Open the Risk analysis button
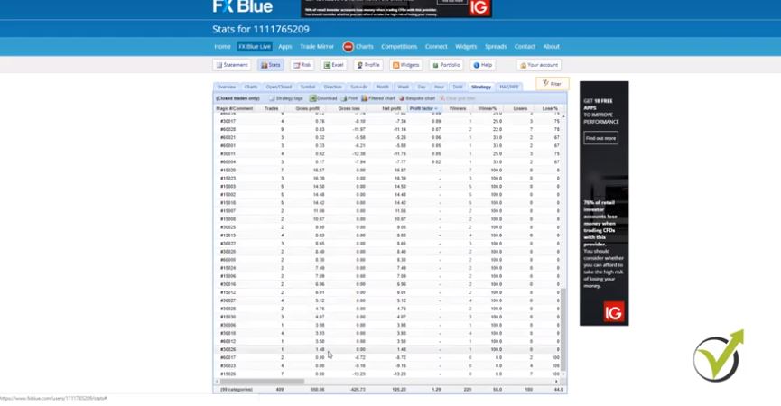The image size is (781, 406). coord(302,65)
